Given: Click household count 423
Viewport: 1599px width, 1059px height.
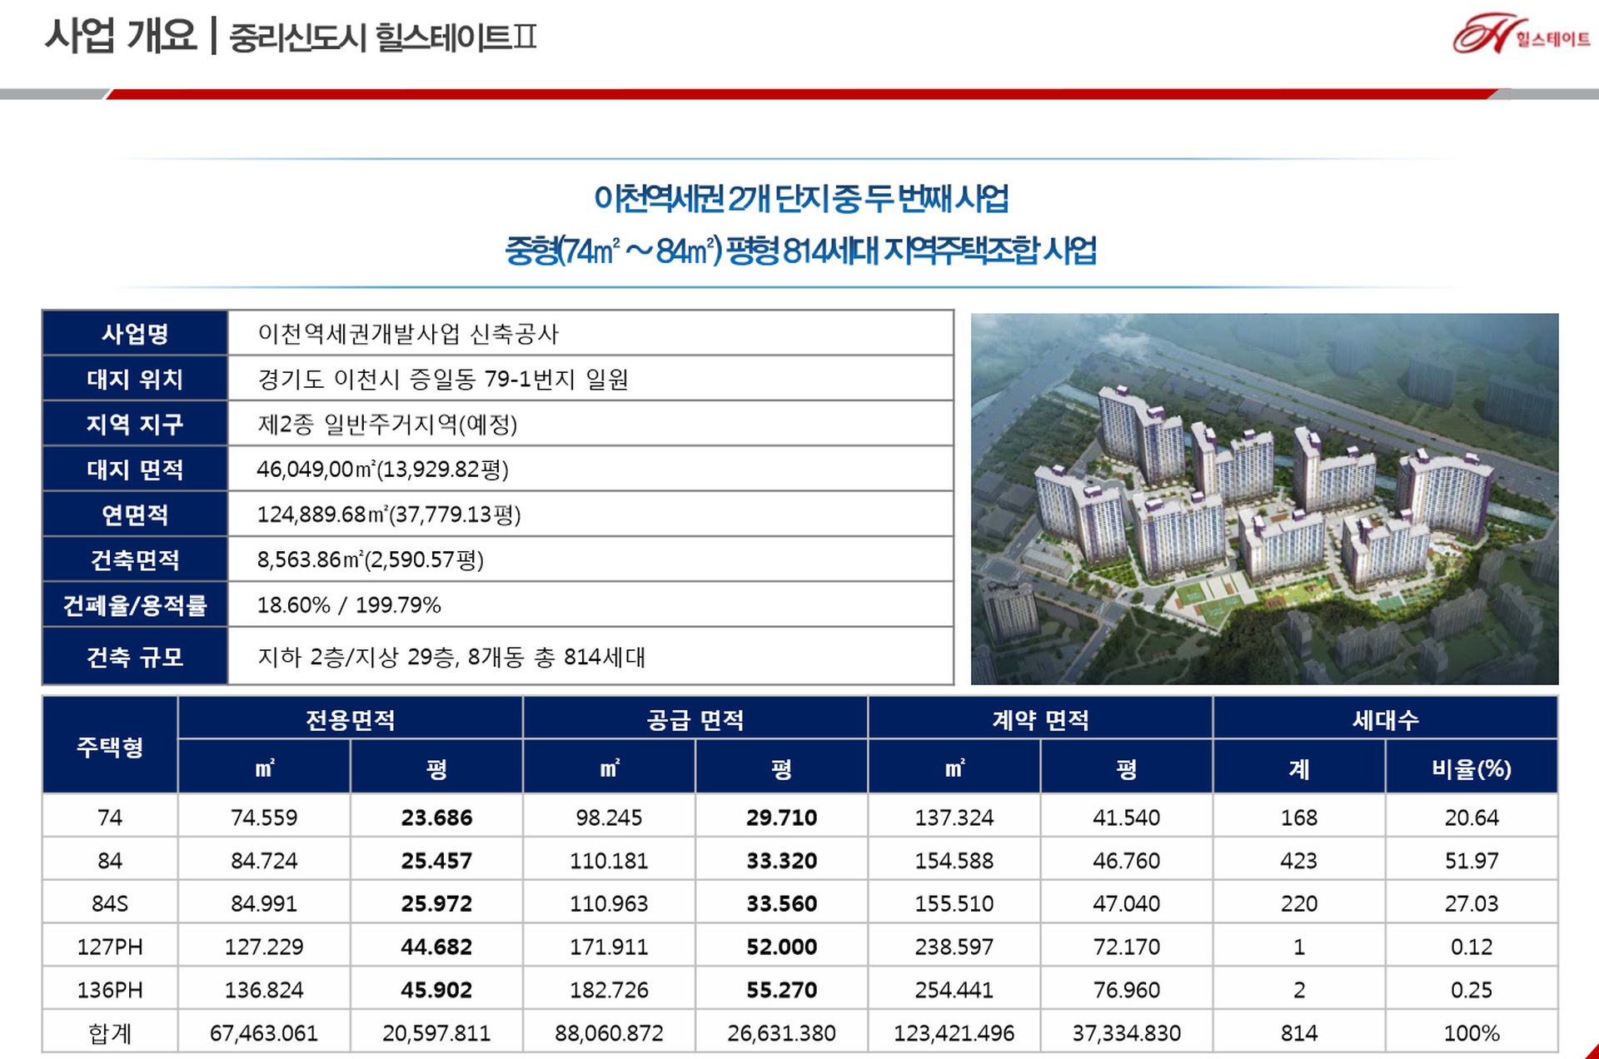Looking at the screenshot, I should pos(1299,861).
